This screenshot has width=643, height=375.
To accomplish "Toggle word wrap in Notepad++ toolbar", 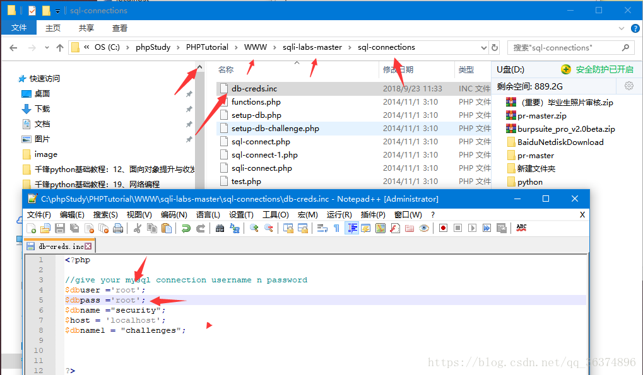I will (322, 228).
